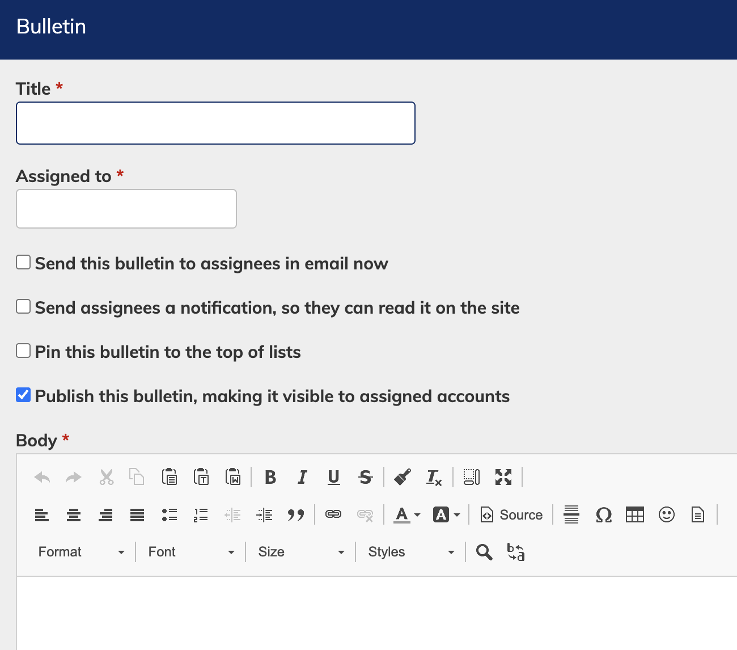Image resolution: width=737 pixels, height=650 pixels.
Task: Open the text color picker
Action: tap(407, 514)
